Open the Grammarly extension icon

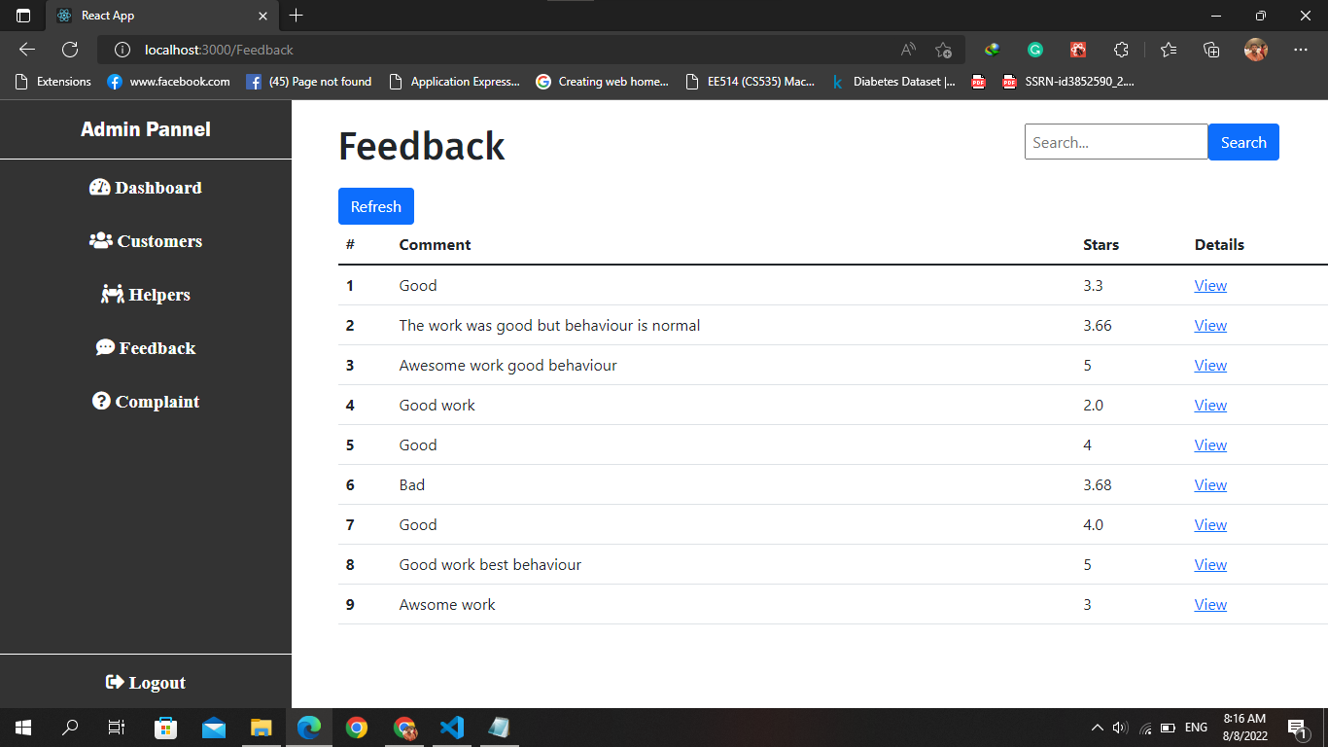(1035, 50)
